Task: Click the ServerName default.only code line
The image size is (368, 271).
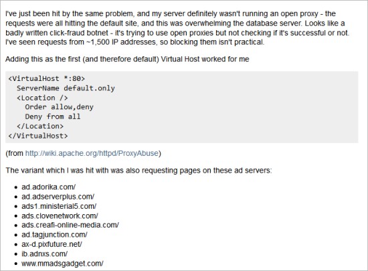Action: [x=66, y=88]
